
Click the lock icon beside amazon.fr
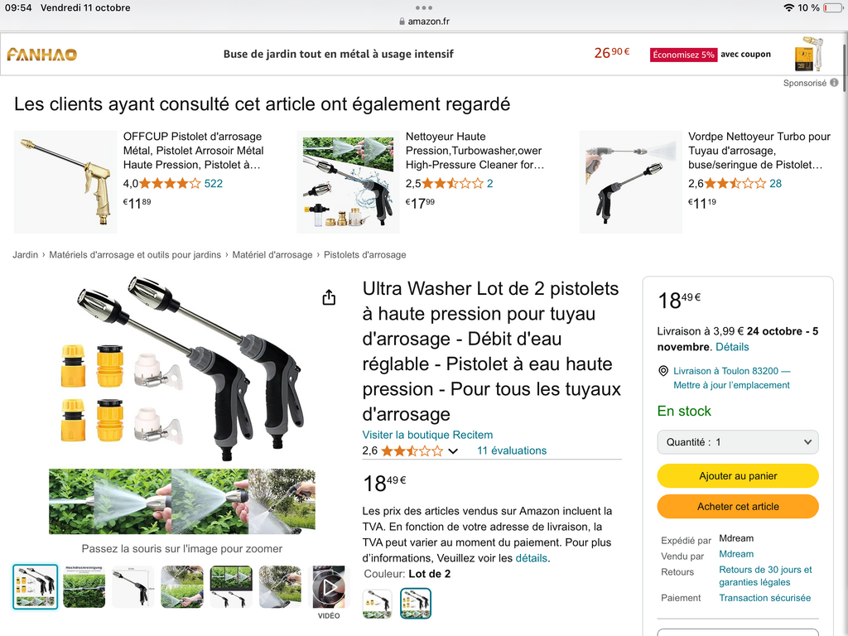402,22
